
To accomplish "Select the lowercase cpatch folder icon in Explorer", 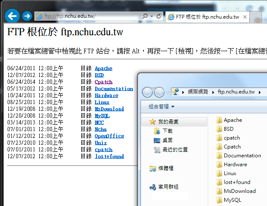I will click(219, 138).
